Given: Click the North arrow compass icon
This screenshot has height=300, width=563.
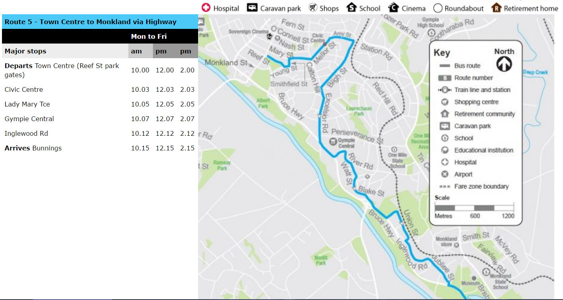Looking at the screenshot, I should (504, 64).
